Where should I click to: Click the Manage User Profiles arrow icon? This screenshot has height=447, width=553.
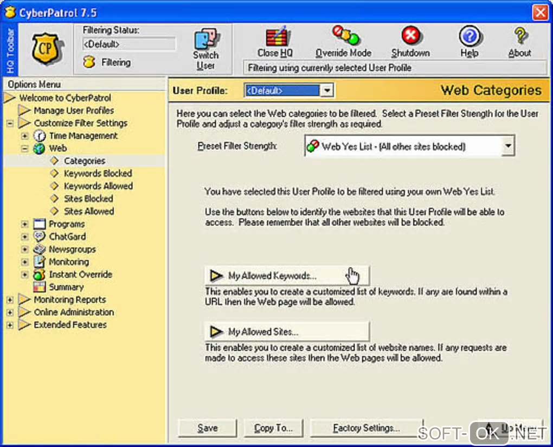[24, 111]
